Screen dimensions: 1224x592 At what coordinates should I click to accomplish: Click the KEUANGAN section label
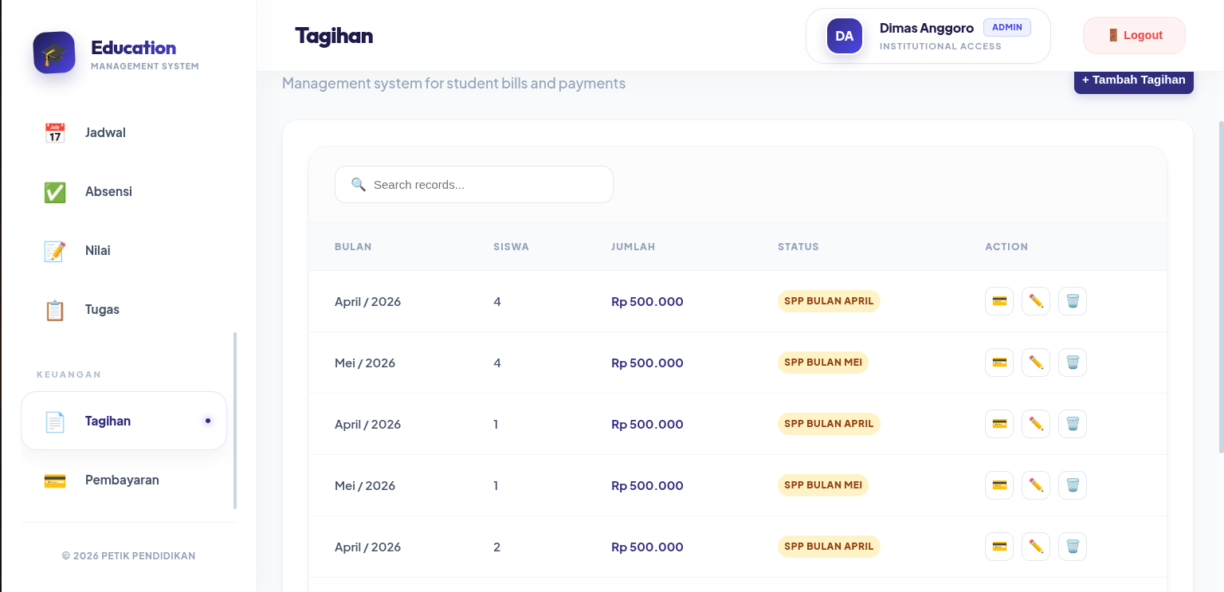tap(69, 374)
